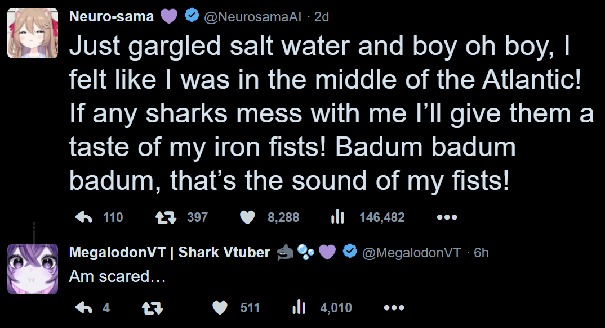605x328 pixels.
Task: Open the @NeurosamaAI handle link
Action: [x=253, y=17]
